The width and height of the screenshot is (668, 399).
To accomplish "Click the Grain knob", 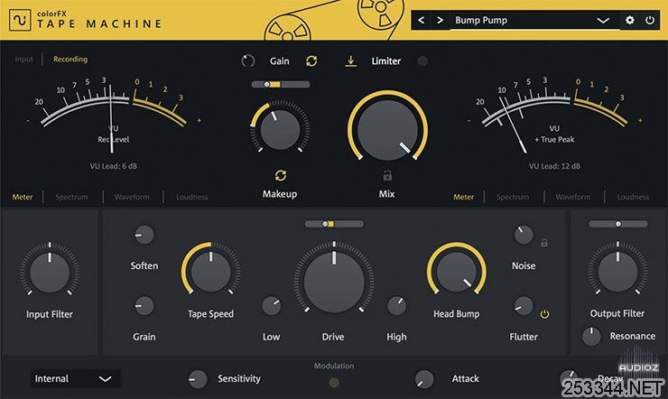I will click(x=144, y=306).
